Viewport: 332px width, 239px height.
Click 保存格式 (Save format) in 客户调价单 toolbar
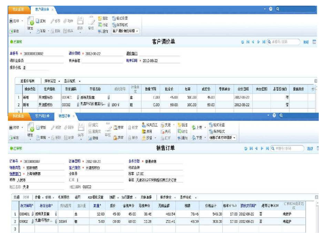click(x=120, y=25)
